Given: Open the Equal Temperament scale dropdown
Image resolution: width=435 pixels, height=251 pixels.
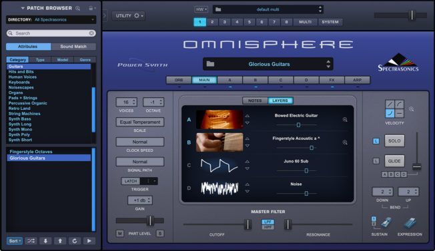Looking at the screenshot, I should tap(140, 122).
